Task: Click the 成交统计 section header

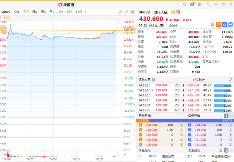Action: pyautogui.click(x=199, y=80)
